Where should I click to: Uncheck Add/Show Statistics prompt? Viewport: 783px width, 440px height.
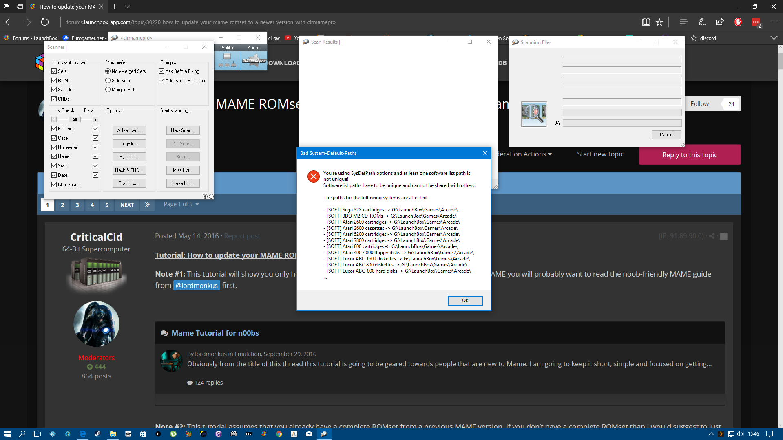pyautogui.click(x=161, y=80)
